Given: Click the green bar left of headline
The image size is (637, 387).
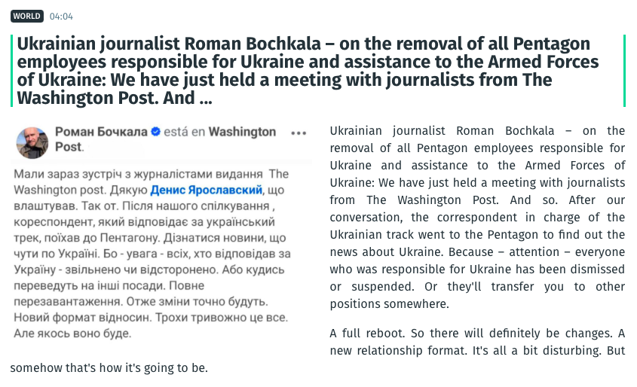Looking at the screenshot, I should point(12,71).
